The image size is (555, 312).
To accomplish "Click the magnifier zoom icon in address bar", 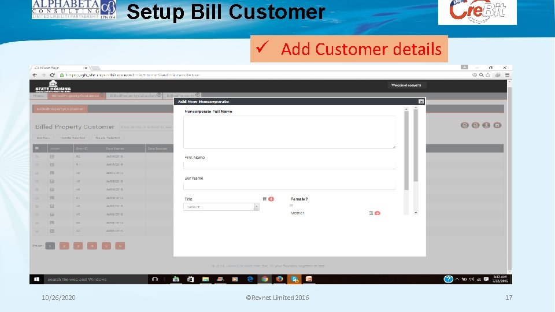I will [482, 75].
